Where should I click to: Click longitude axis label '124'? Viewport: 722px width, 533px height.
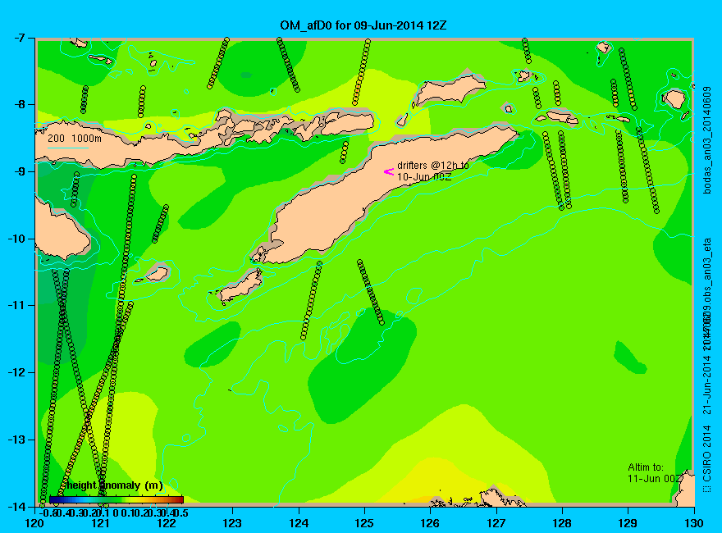click(299, 523)
